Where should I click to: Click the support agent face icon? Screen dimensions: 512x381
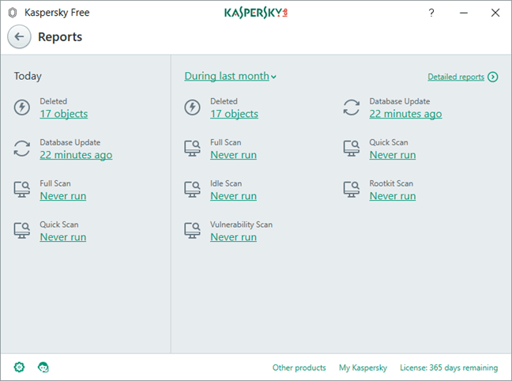pyautogui.click(x=43, y=367)
